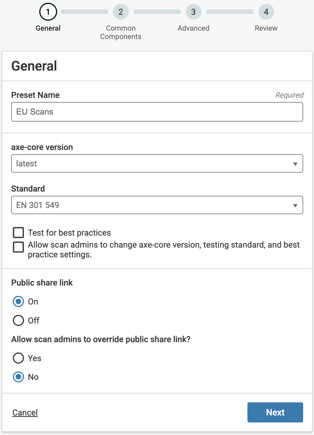Choose Yes for override public share link
The width and height of the screenshot is (314, 435).
point(18,358)
